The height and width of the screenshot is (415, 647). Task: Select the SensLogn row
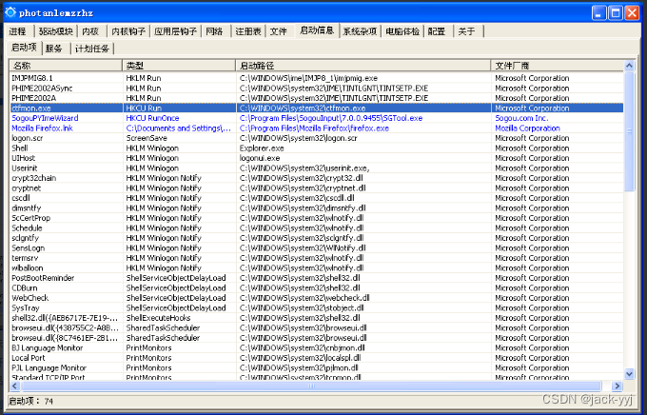[x=317, y=247]
